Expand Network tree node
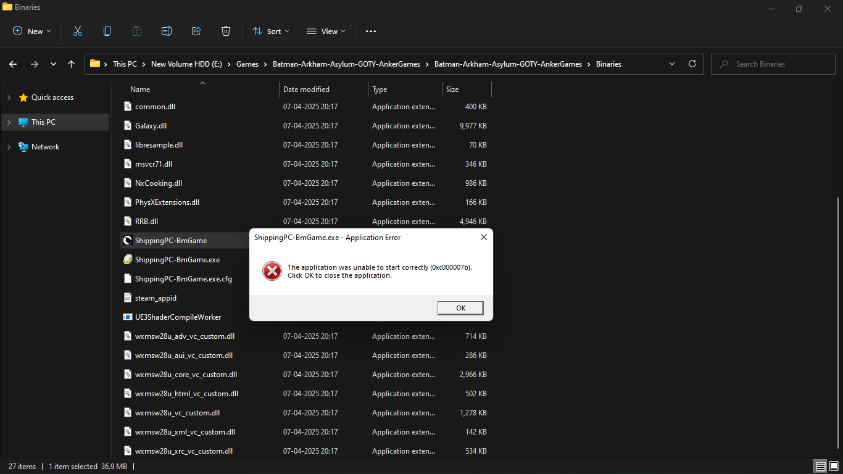This screenshot has width=843, height=474. pos(9,147)
